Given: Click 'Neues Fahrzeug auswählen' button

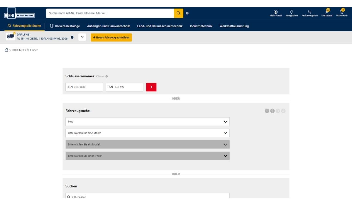Looking at the screenshot, I should pyautogui.click(x=111, y=37).
